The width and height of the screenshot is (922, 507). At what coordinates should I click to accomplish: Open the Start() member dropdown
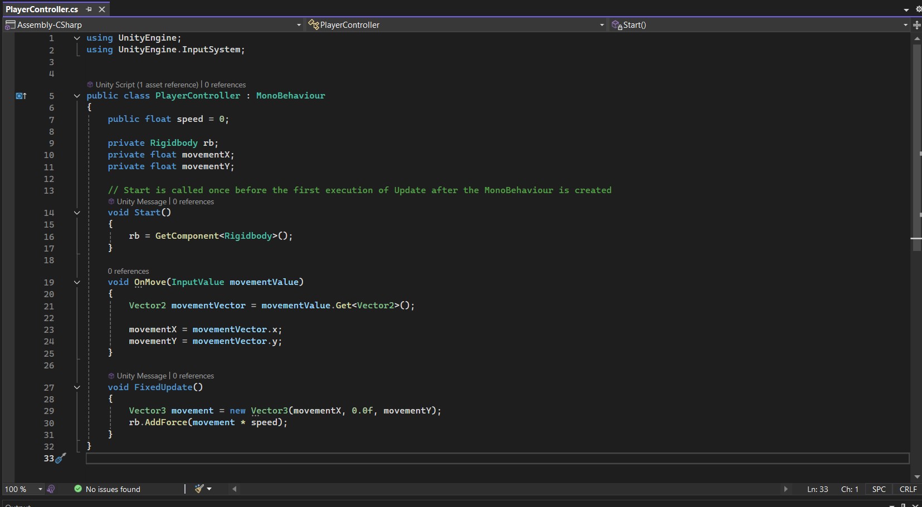(905, 25)
